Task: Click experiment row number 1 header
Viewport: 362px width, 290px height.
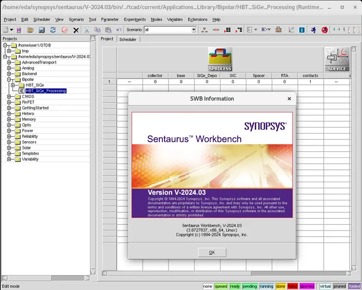Action: point(109,82)
